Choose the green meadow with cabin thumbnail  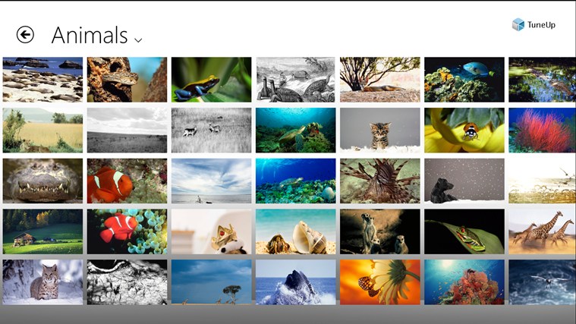42,231
